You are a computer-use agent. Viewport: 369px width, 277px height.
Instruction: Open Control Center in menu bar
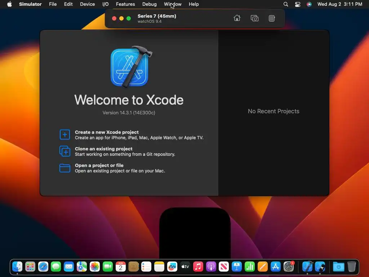297,4
